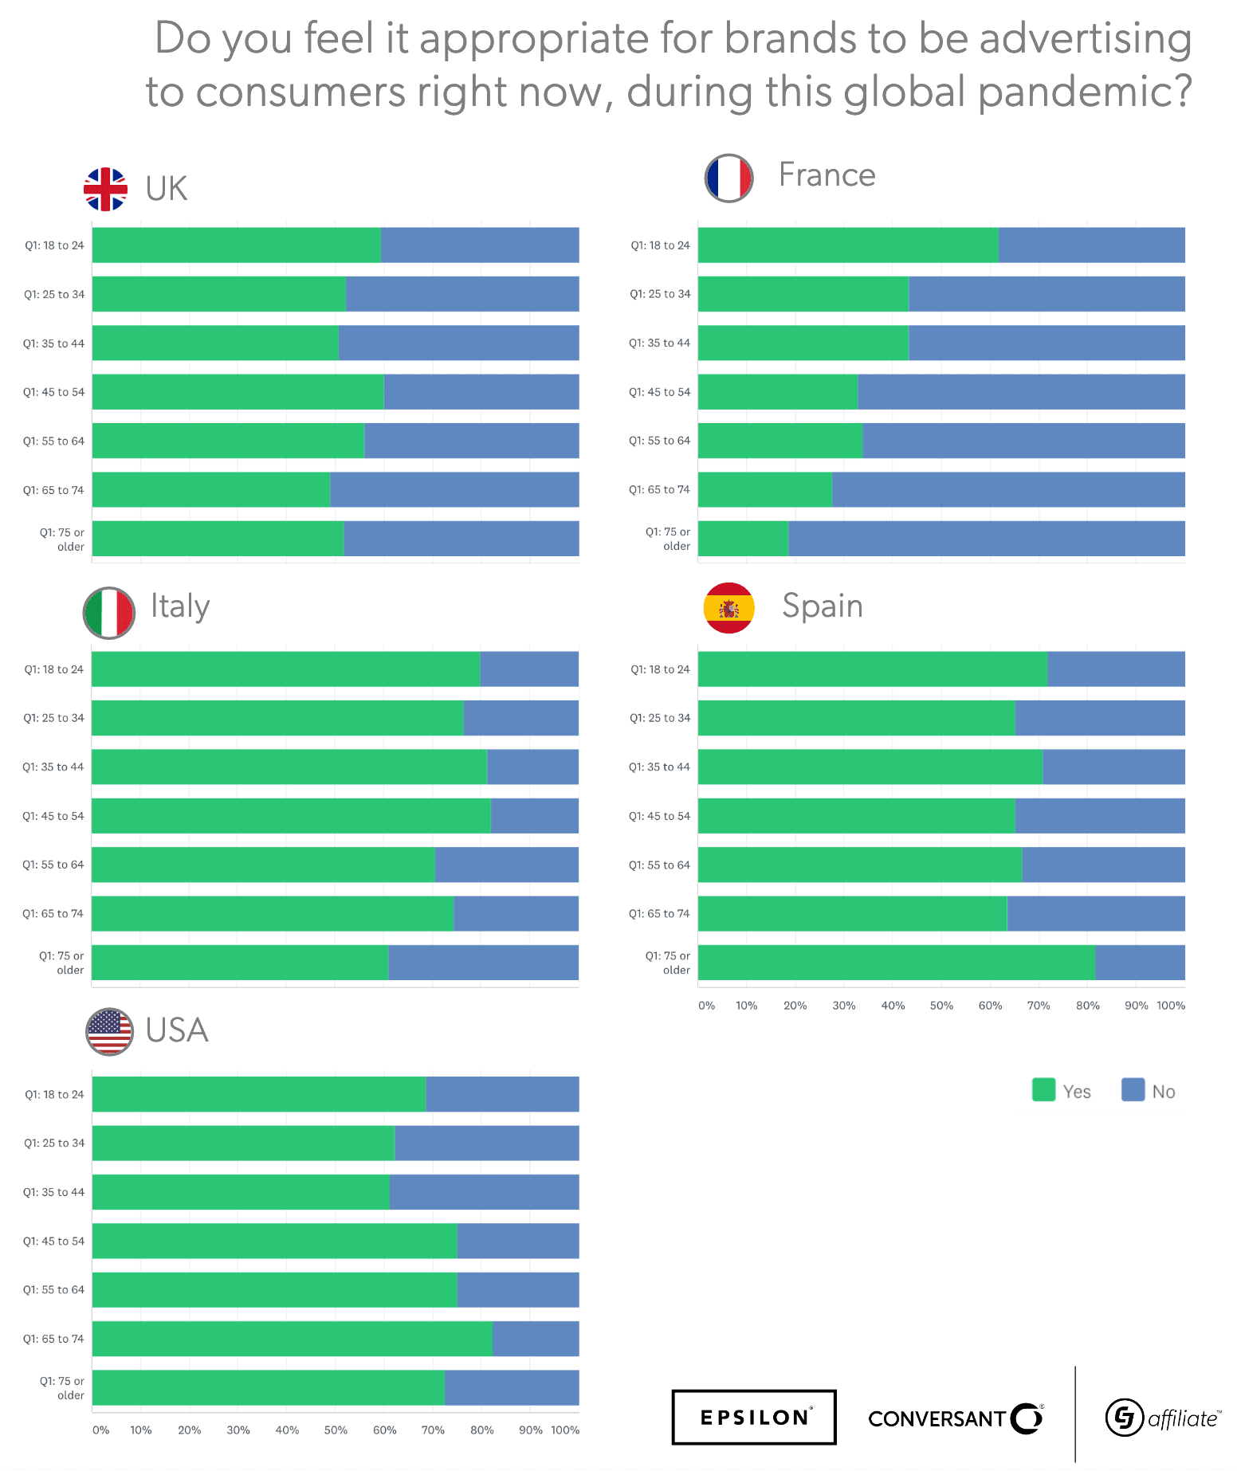The height and width of the screenshot is (1471, 1237).
Task: Click the Italy flag icon
Action: (x=108, y=613)
